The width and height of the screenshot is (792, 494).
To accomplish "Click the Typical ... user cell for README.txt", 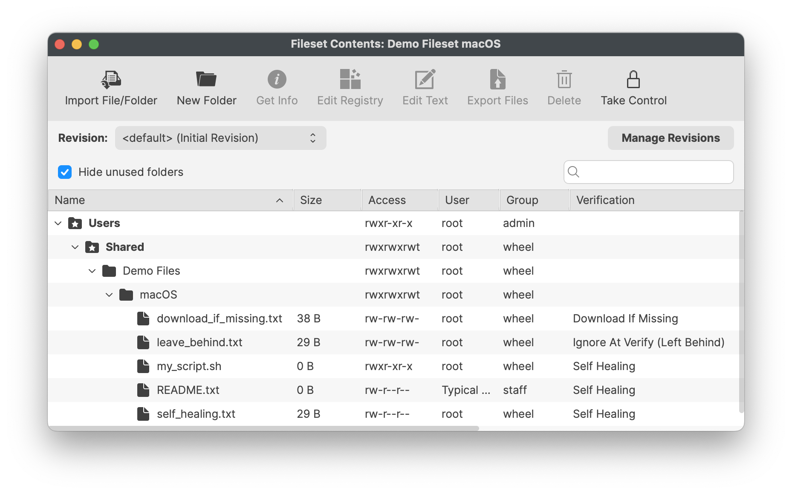I will click(466, 390).
